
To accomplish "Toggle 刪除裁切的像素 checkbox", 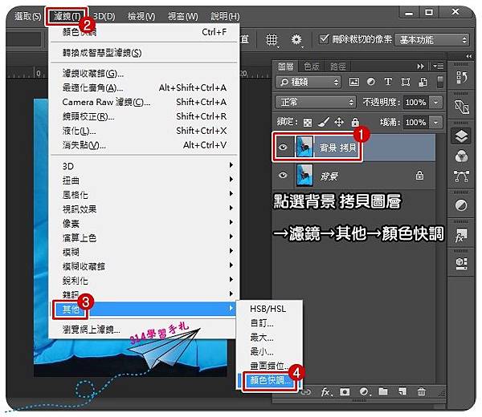I will click(324, 39).
